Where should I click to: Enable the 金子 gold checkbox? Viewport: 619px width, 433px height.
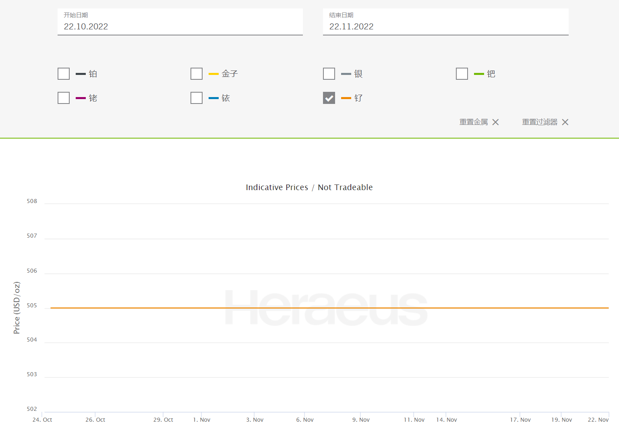point(197,74)
